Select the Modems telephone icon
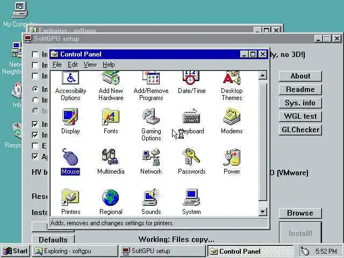344x258 pixels. click(x=232, y=117)
